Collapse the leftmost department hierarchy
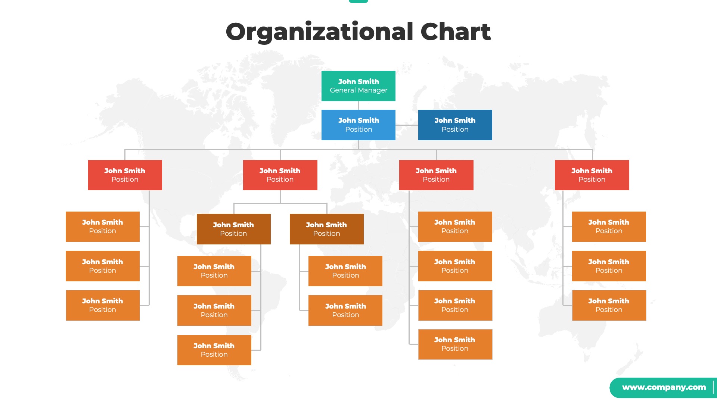The image size is (717, 403). [125, 175]
